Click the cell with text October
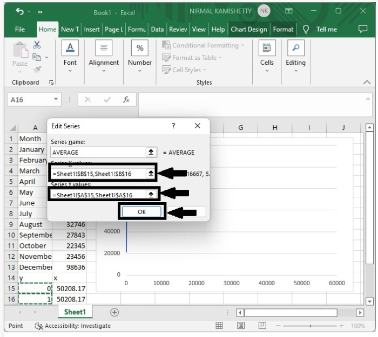 [x=35, y=246]
